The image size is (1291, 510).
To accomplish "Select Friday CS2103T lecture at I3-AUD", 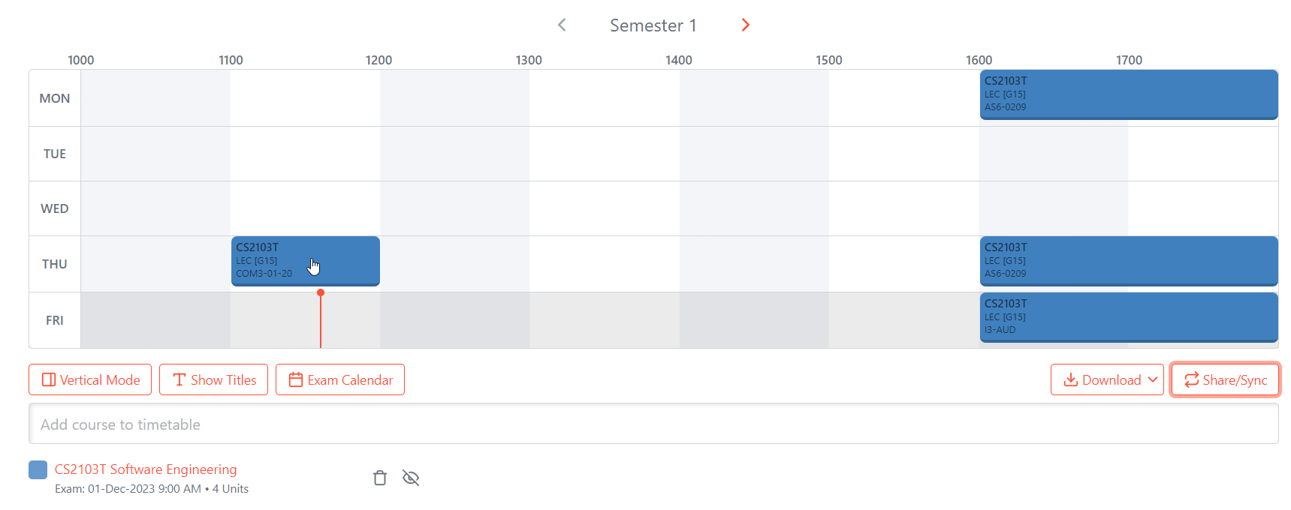I will [x=1128, y=317].
